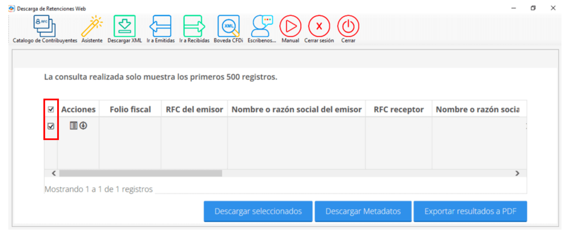The image size is (568, 235).
Task: Click the right arrow of horizontal scrollbar
Action: point(517,173)
